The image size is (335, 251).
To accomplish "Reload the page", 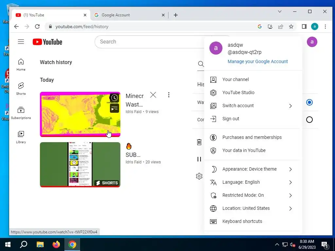I will [37, 26].
